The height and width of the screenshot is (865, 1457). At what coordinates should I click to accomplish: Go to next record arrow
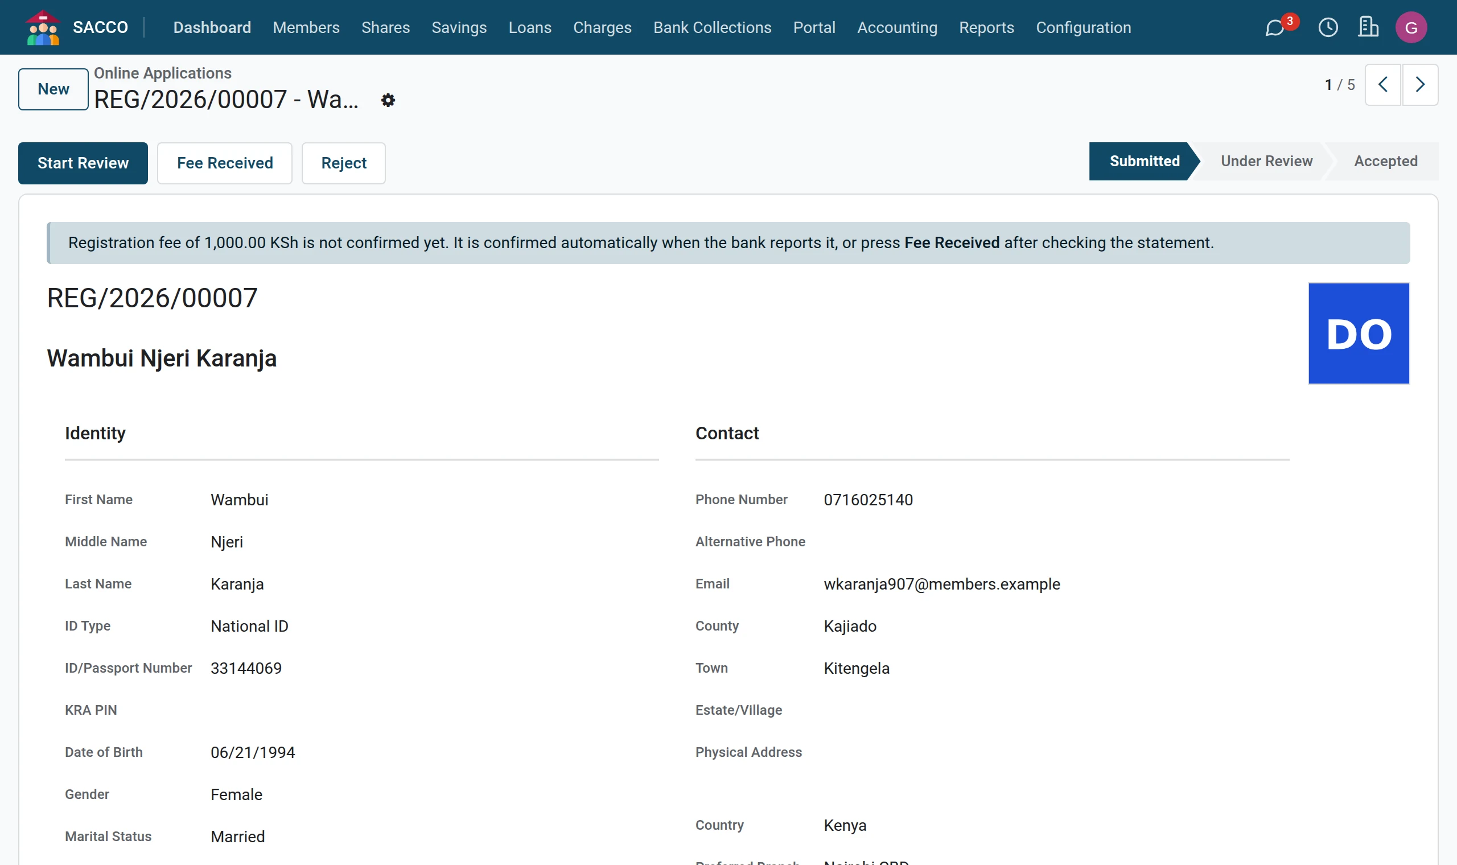(1419, 85)
